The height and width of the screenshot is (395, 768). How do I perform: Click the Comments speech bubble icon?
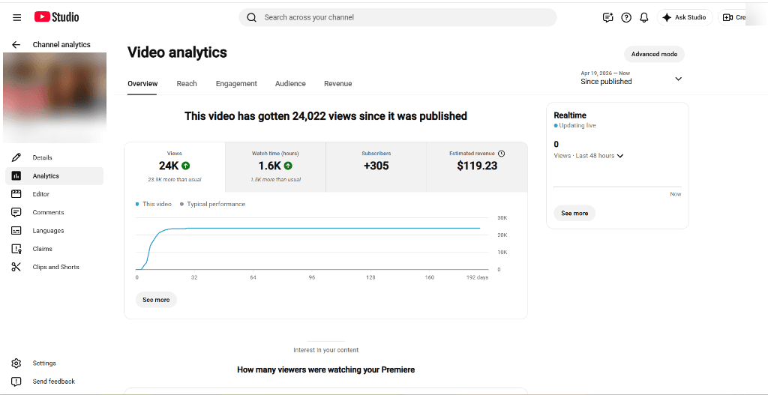[16, 212]
